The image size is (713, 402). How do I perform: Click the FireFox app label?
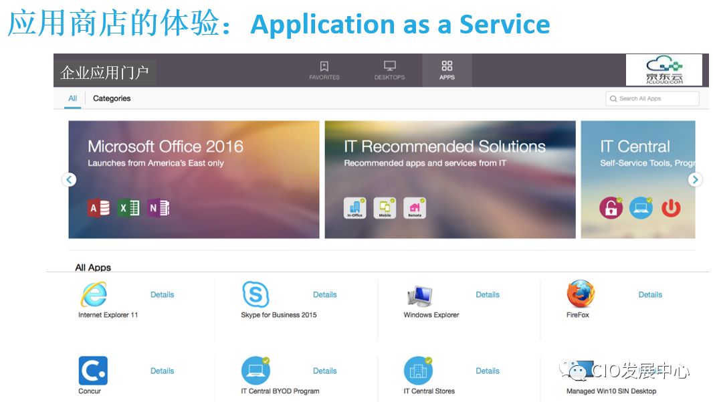(577, 314)
